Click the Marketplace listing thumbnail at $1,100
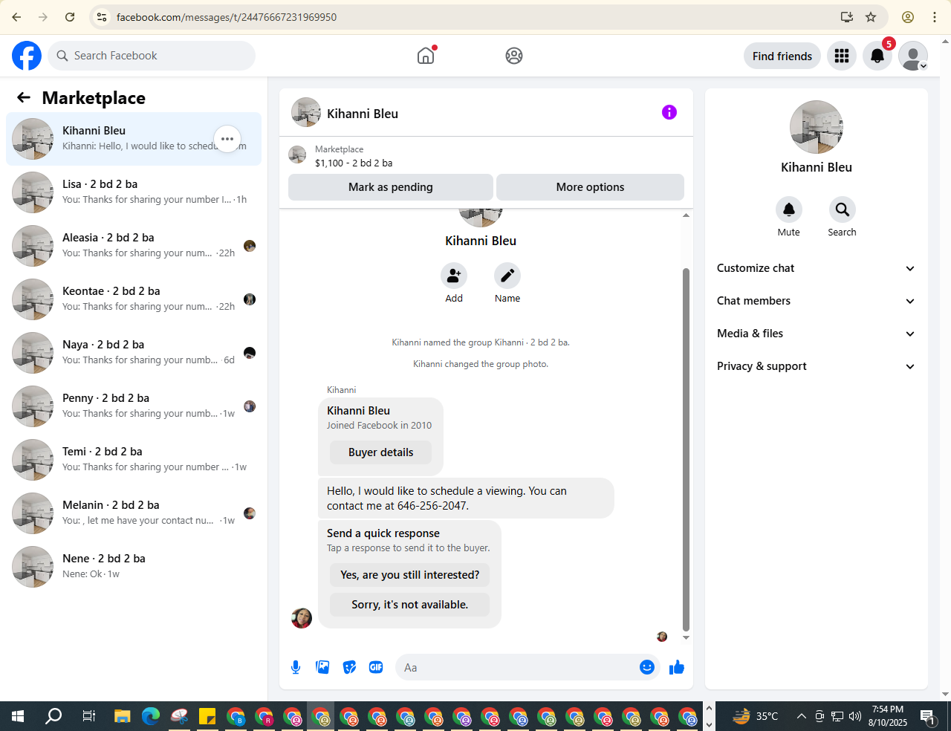This screenshot has height=731, width=951. (297, 155)
